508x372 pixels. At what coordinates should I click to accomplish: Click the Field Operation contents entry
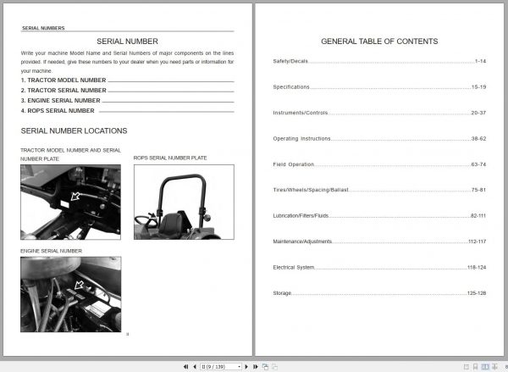[x=379, y=164]
